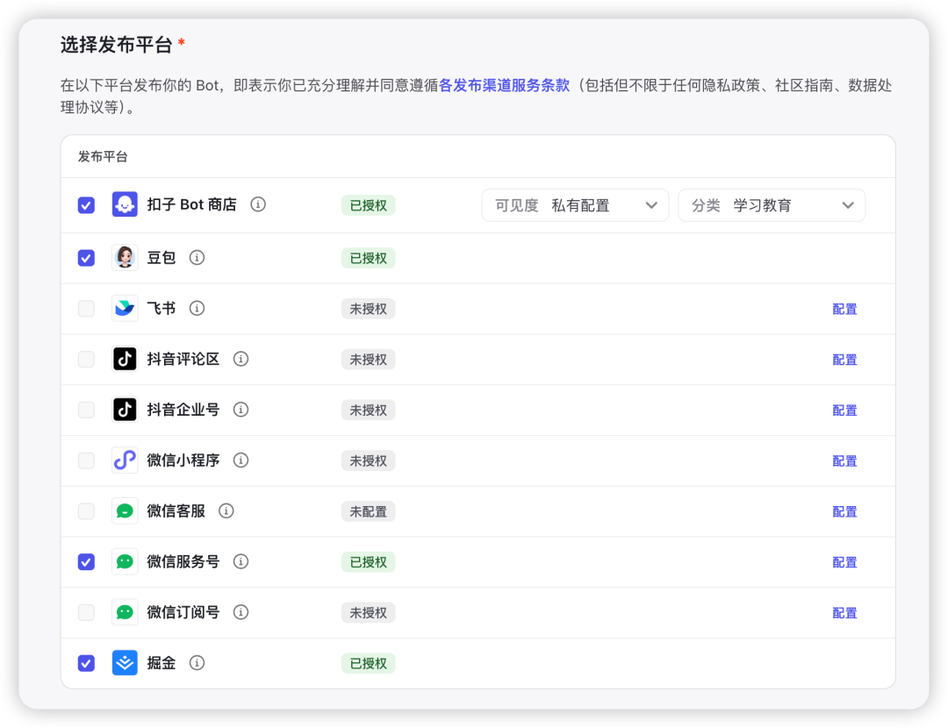Click 配置 link for 微信客服
The image size is (948, 728).
click(844, 511)
